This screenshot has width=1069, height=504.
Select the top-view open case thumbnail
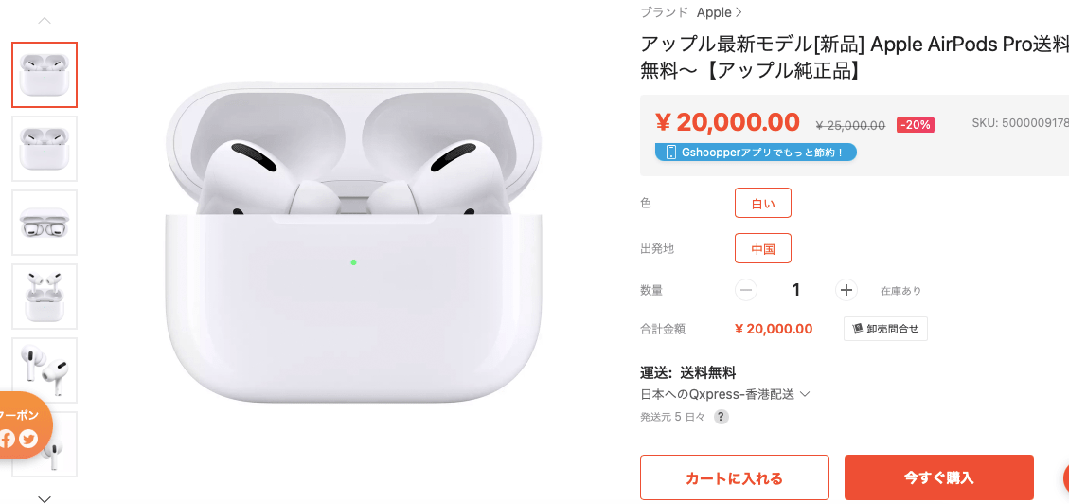(x=45, y=223)
